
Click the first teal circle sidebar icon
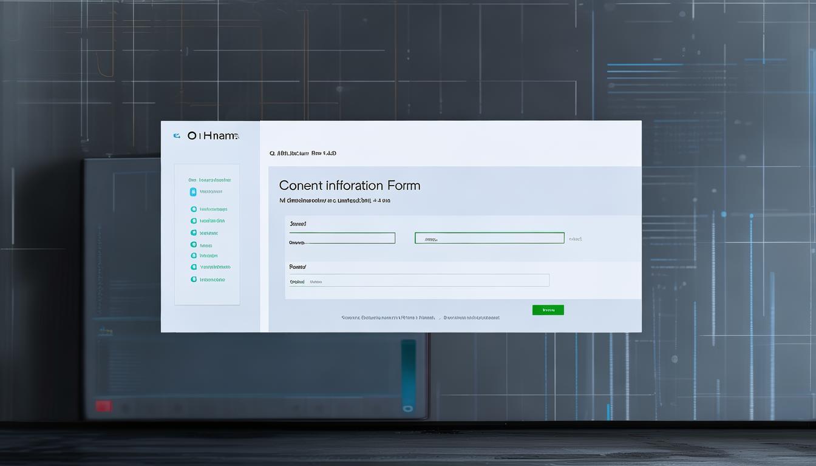point(194,209)
